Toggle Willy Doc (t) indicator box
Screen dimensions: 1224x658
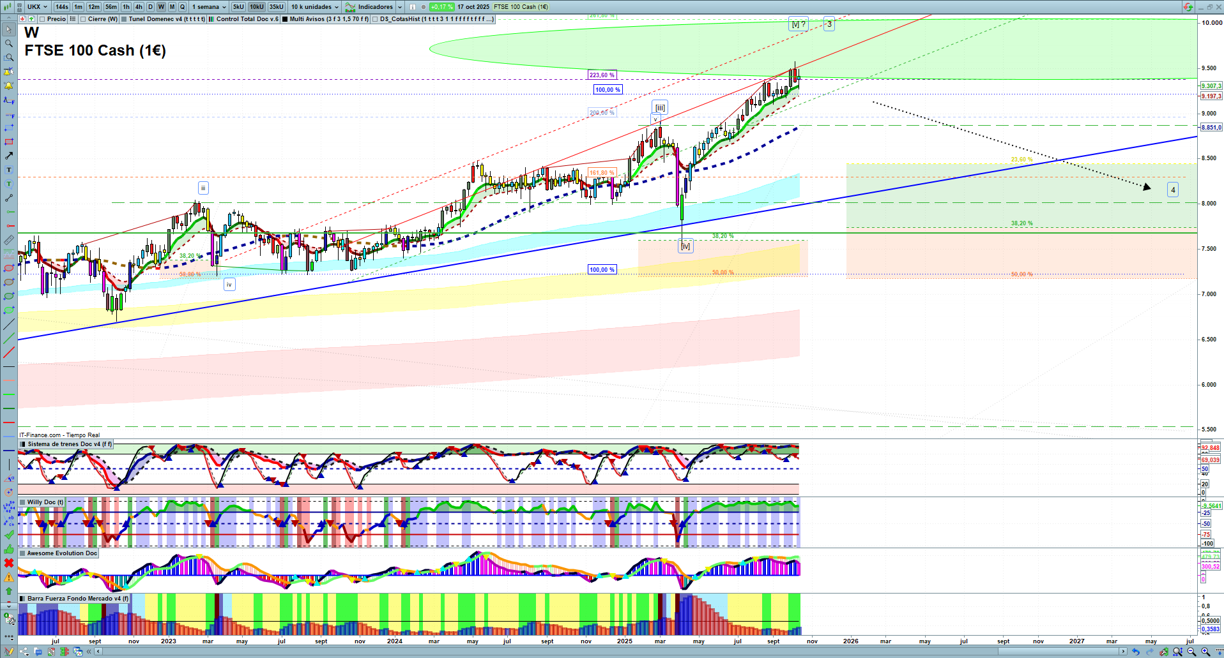pos(23,502)
